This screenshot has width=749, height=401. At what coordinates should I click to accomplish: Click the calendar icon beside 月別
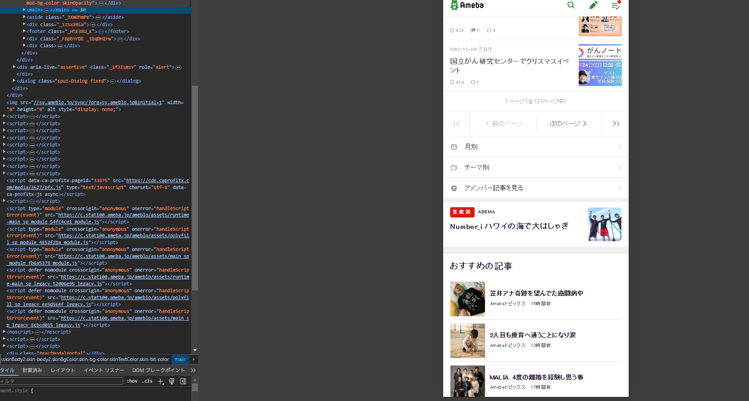pos(454,147)
